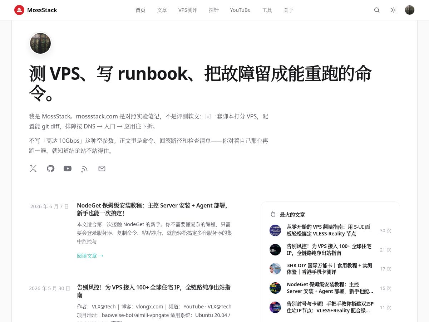Click the large profile avatar above headline
This screenshot has height=322, width=429.
pyautogui.click(x=40, y=43)
